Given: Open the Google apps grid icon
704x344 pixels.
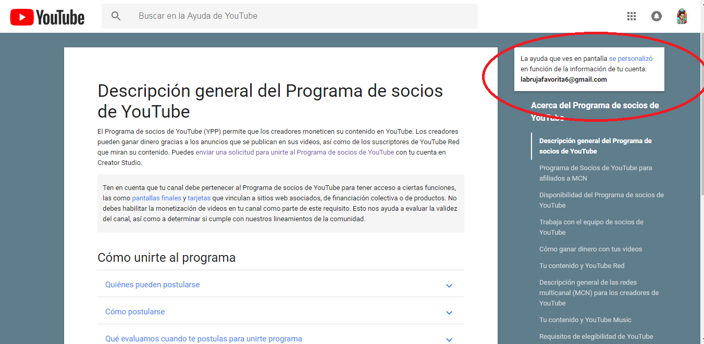Looking at the screenshot, I should (632, 16).
